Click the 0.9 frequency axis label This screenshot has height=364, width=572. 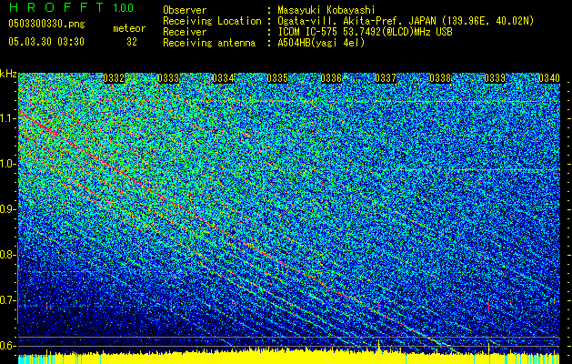(x=8, y=209)
